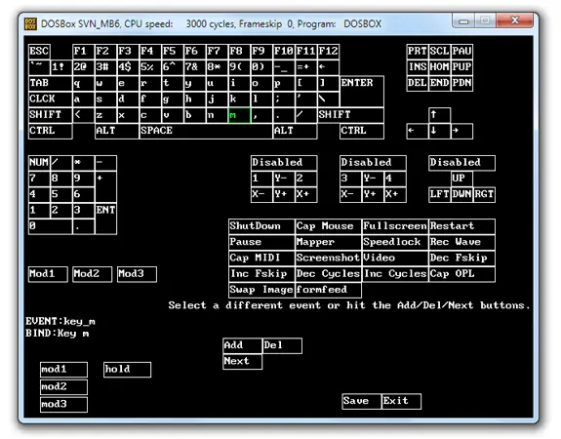Select the PUP page up key

pos(461,67)
